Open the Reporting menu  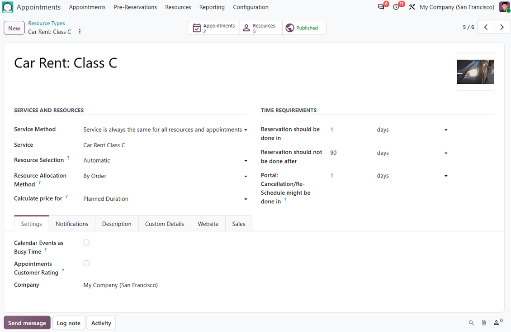[212, 7]
